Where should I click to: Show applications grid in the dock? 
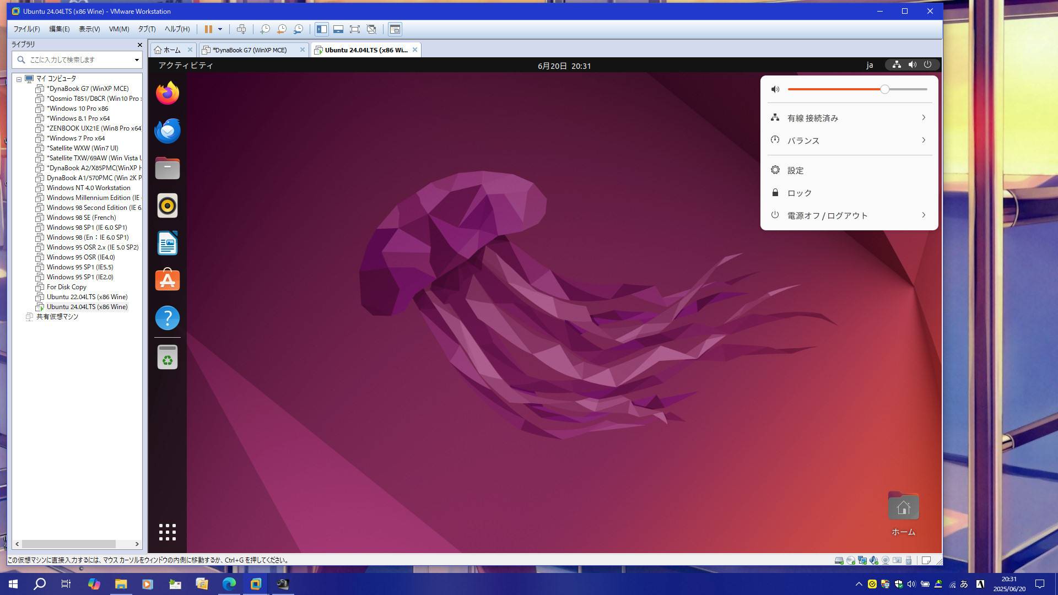pos(168,532)
